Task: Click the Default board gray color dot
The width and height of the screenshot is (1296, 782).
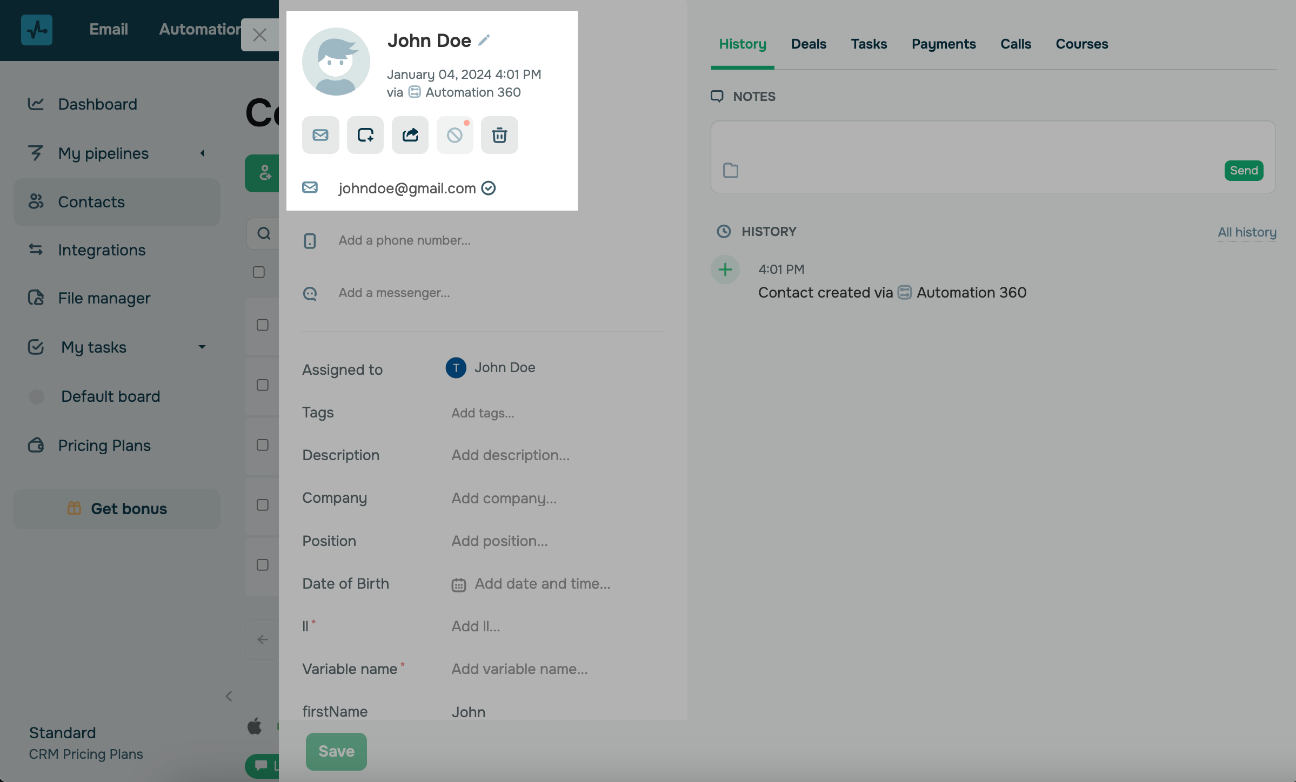Action: [37, 397]
